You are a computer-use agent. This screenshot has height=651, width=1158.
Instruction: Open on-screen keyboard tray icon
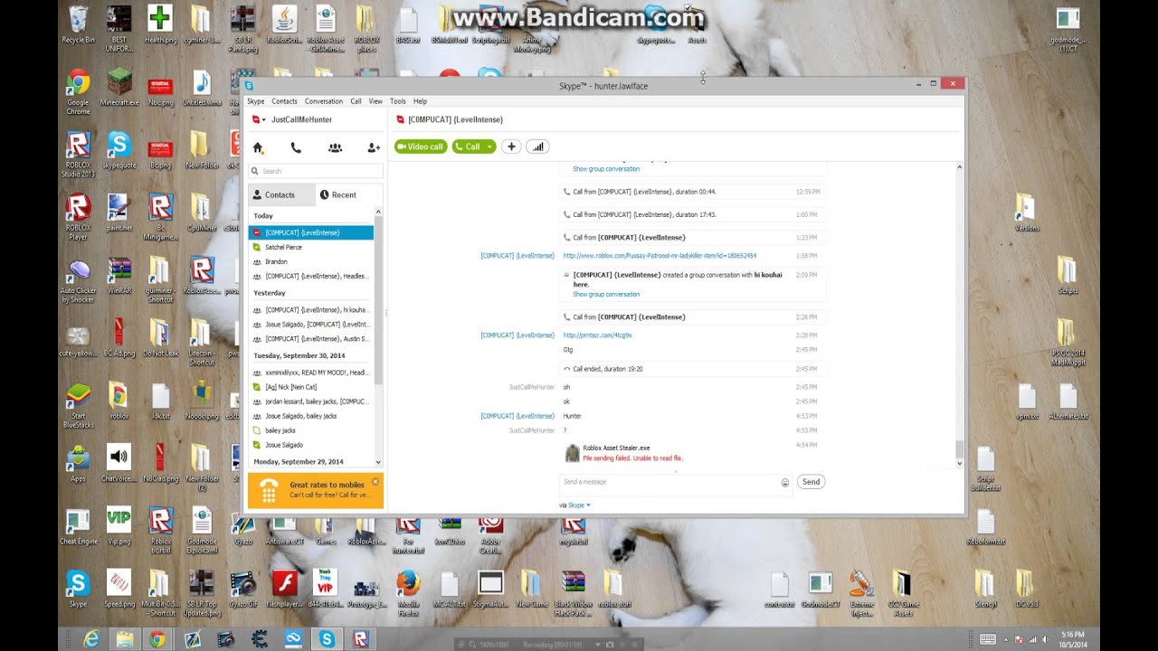pyautogui.click(x=988, y=639)
